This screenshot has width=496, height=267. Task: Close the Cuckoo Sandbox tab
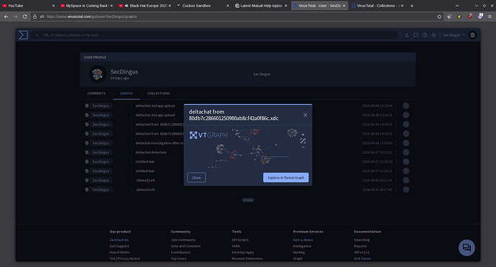[227, 6]
